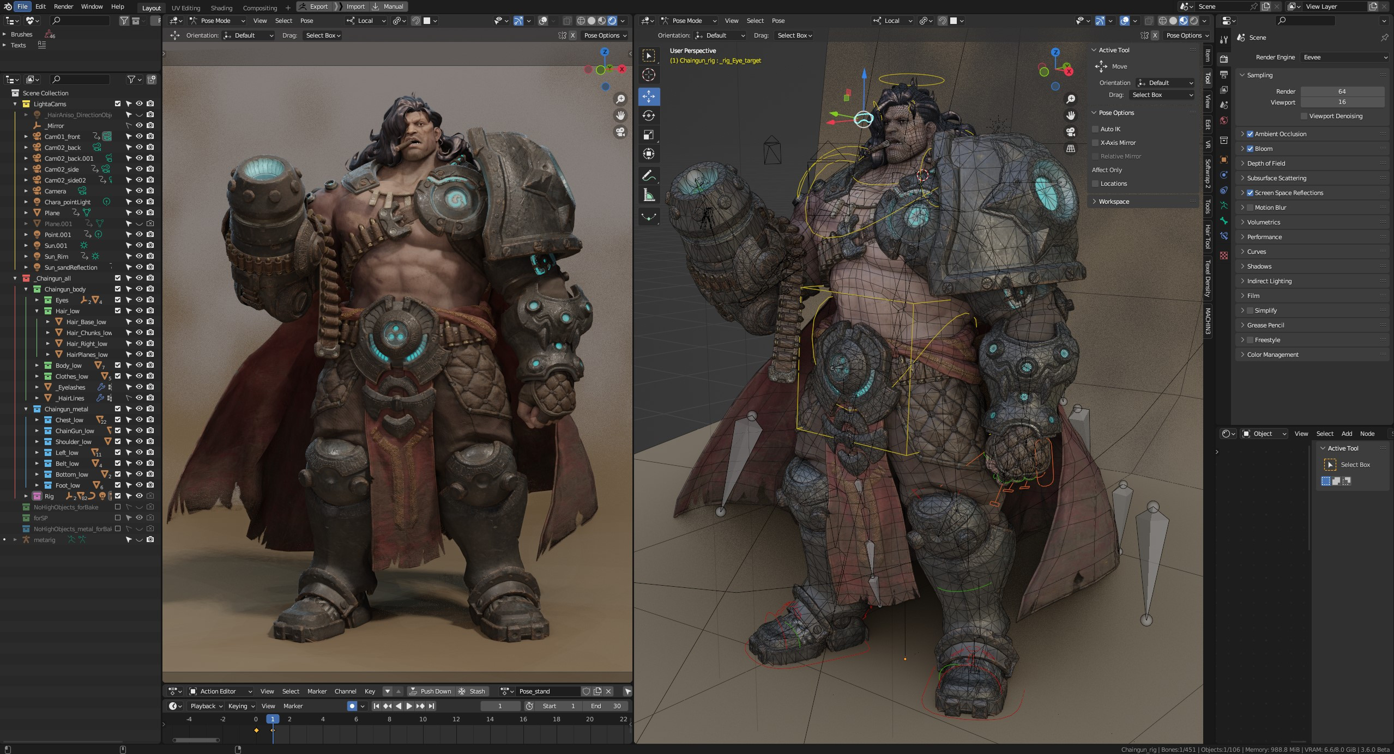Open Render properties tab icon

[1224, 59]
